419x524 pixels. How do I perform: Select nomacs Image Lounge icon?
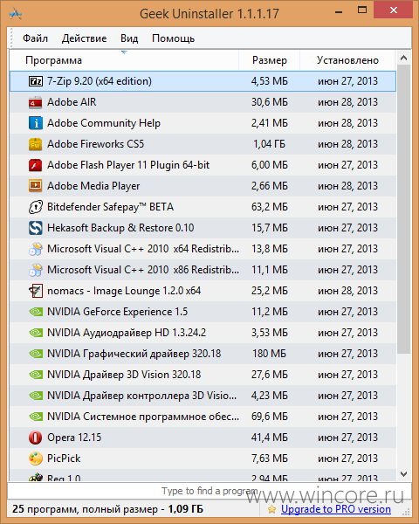tap(36, 291)
